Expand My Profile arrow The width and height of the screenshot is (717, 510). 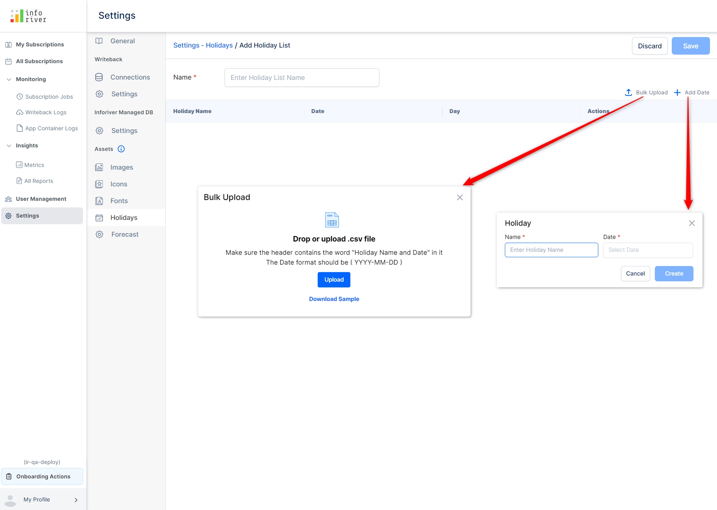click(76, 500)
